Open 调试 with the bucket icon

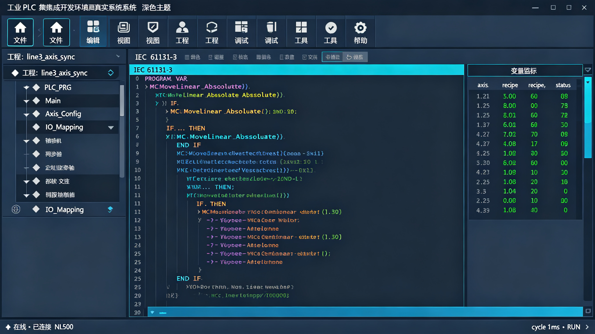pyautogui.click(x=271, y=32)
